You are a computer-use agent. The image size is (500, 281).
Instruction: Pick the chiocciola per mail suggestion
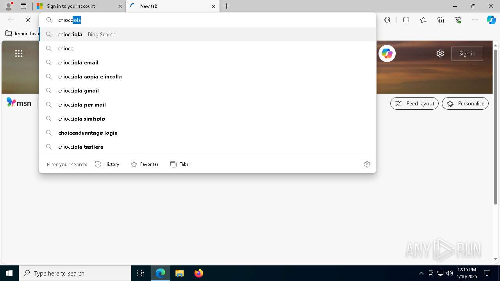[x=208, y=105]
